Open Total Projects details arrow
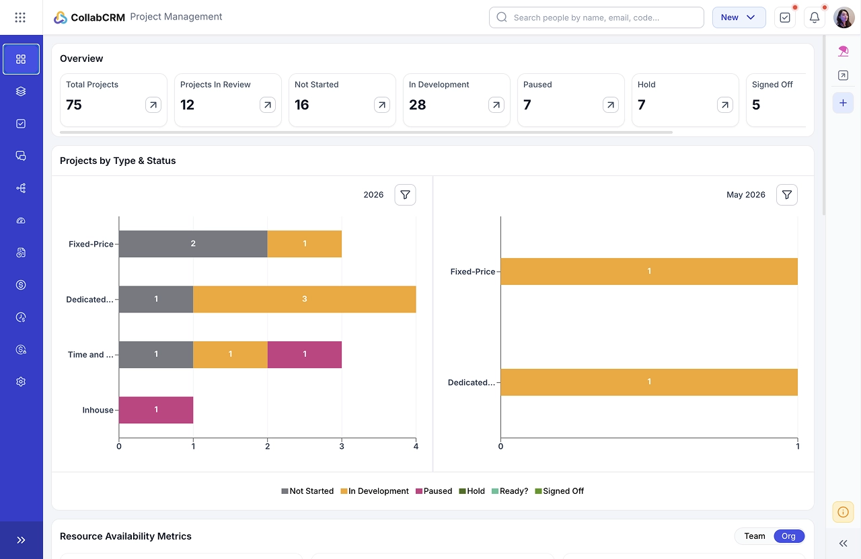 [x=153, y=105]
